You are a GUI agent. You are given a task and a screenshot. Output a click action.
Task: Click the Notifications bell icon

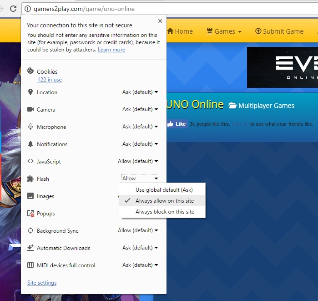[x=30, y=144]
